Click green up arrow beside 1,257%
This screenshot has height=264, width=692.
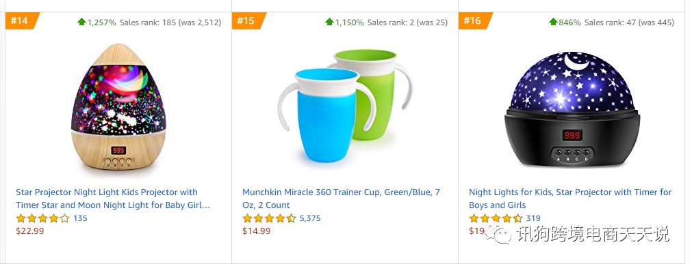coord(81,22)
